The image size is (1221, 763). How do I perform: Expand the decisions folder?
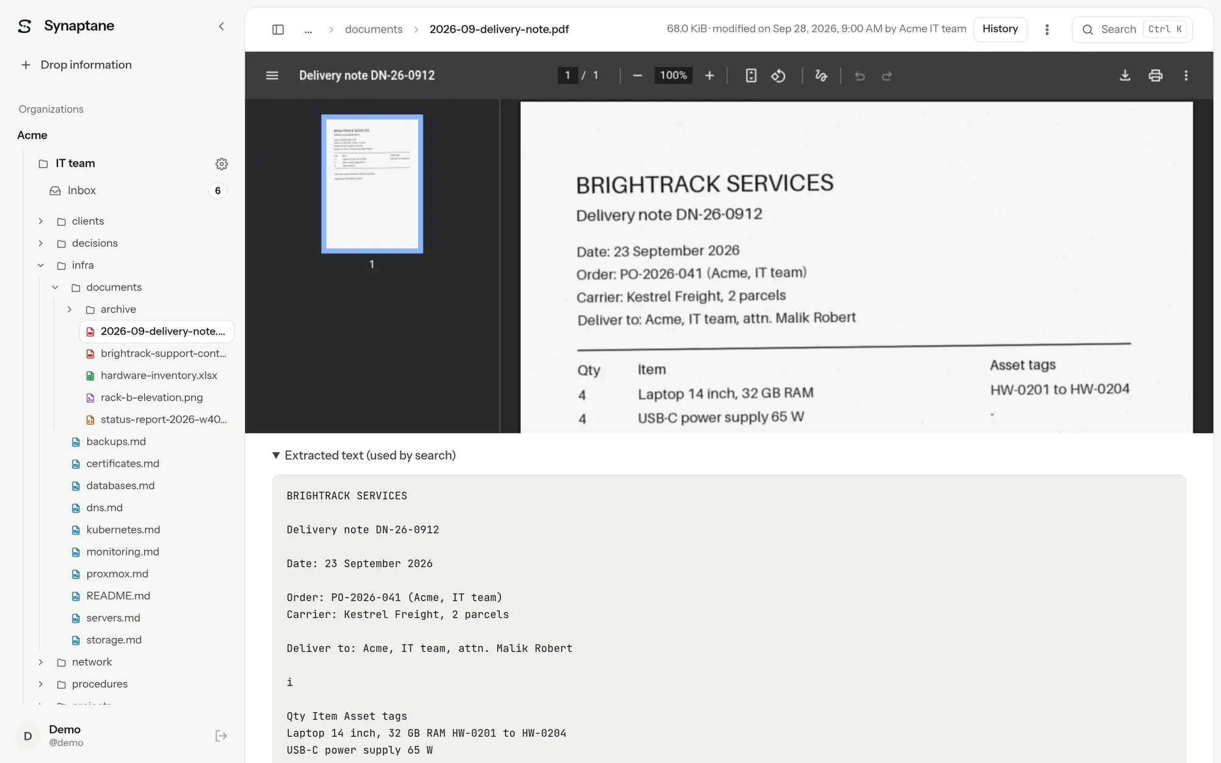tap(41, 243)
